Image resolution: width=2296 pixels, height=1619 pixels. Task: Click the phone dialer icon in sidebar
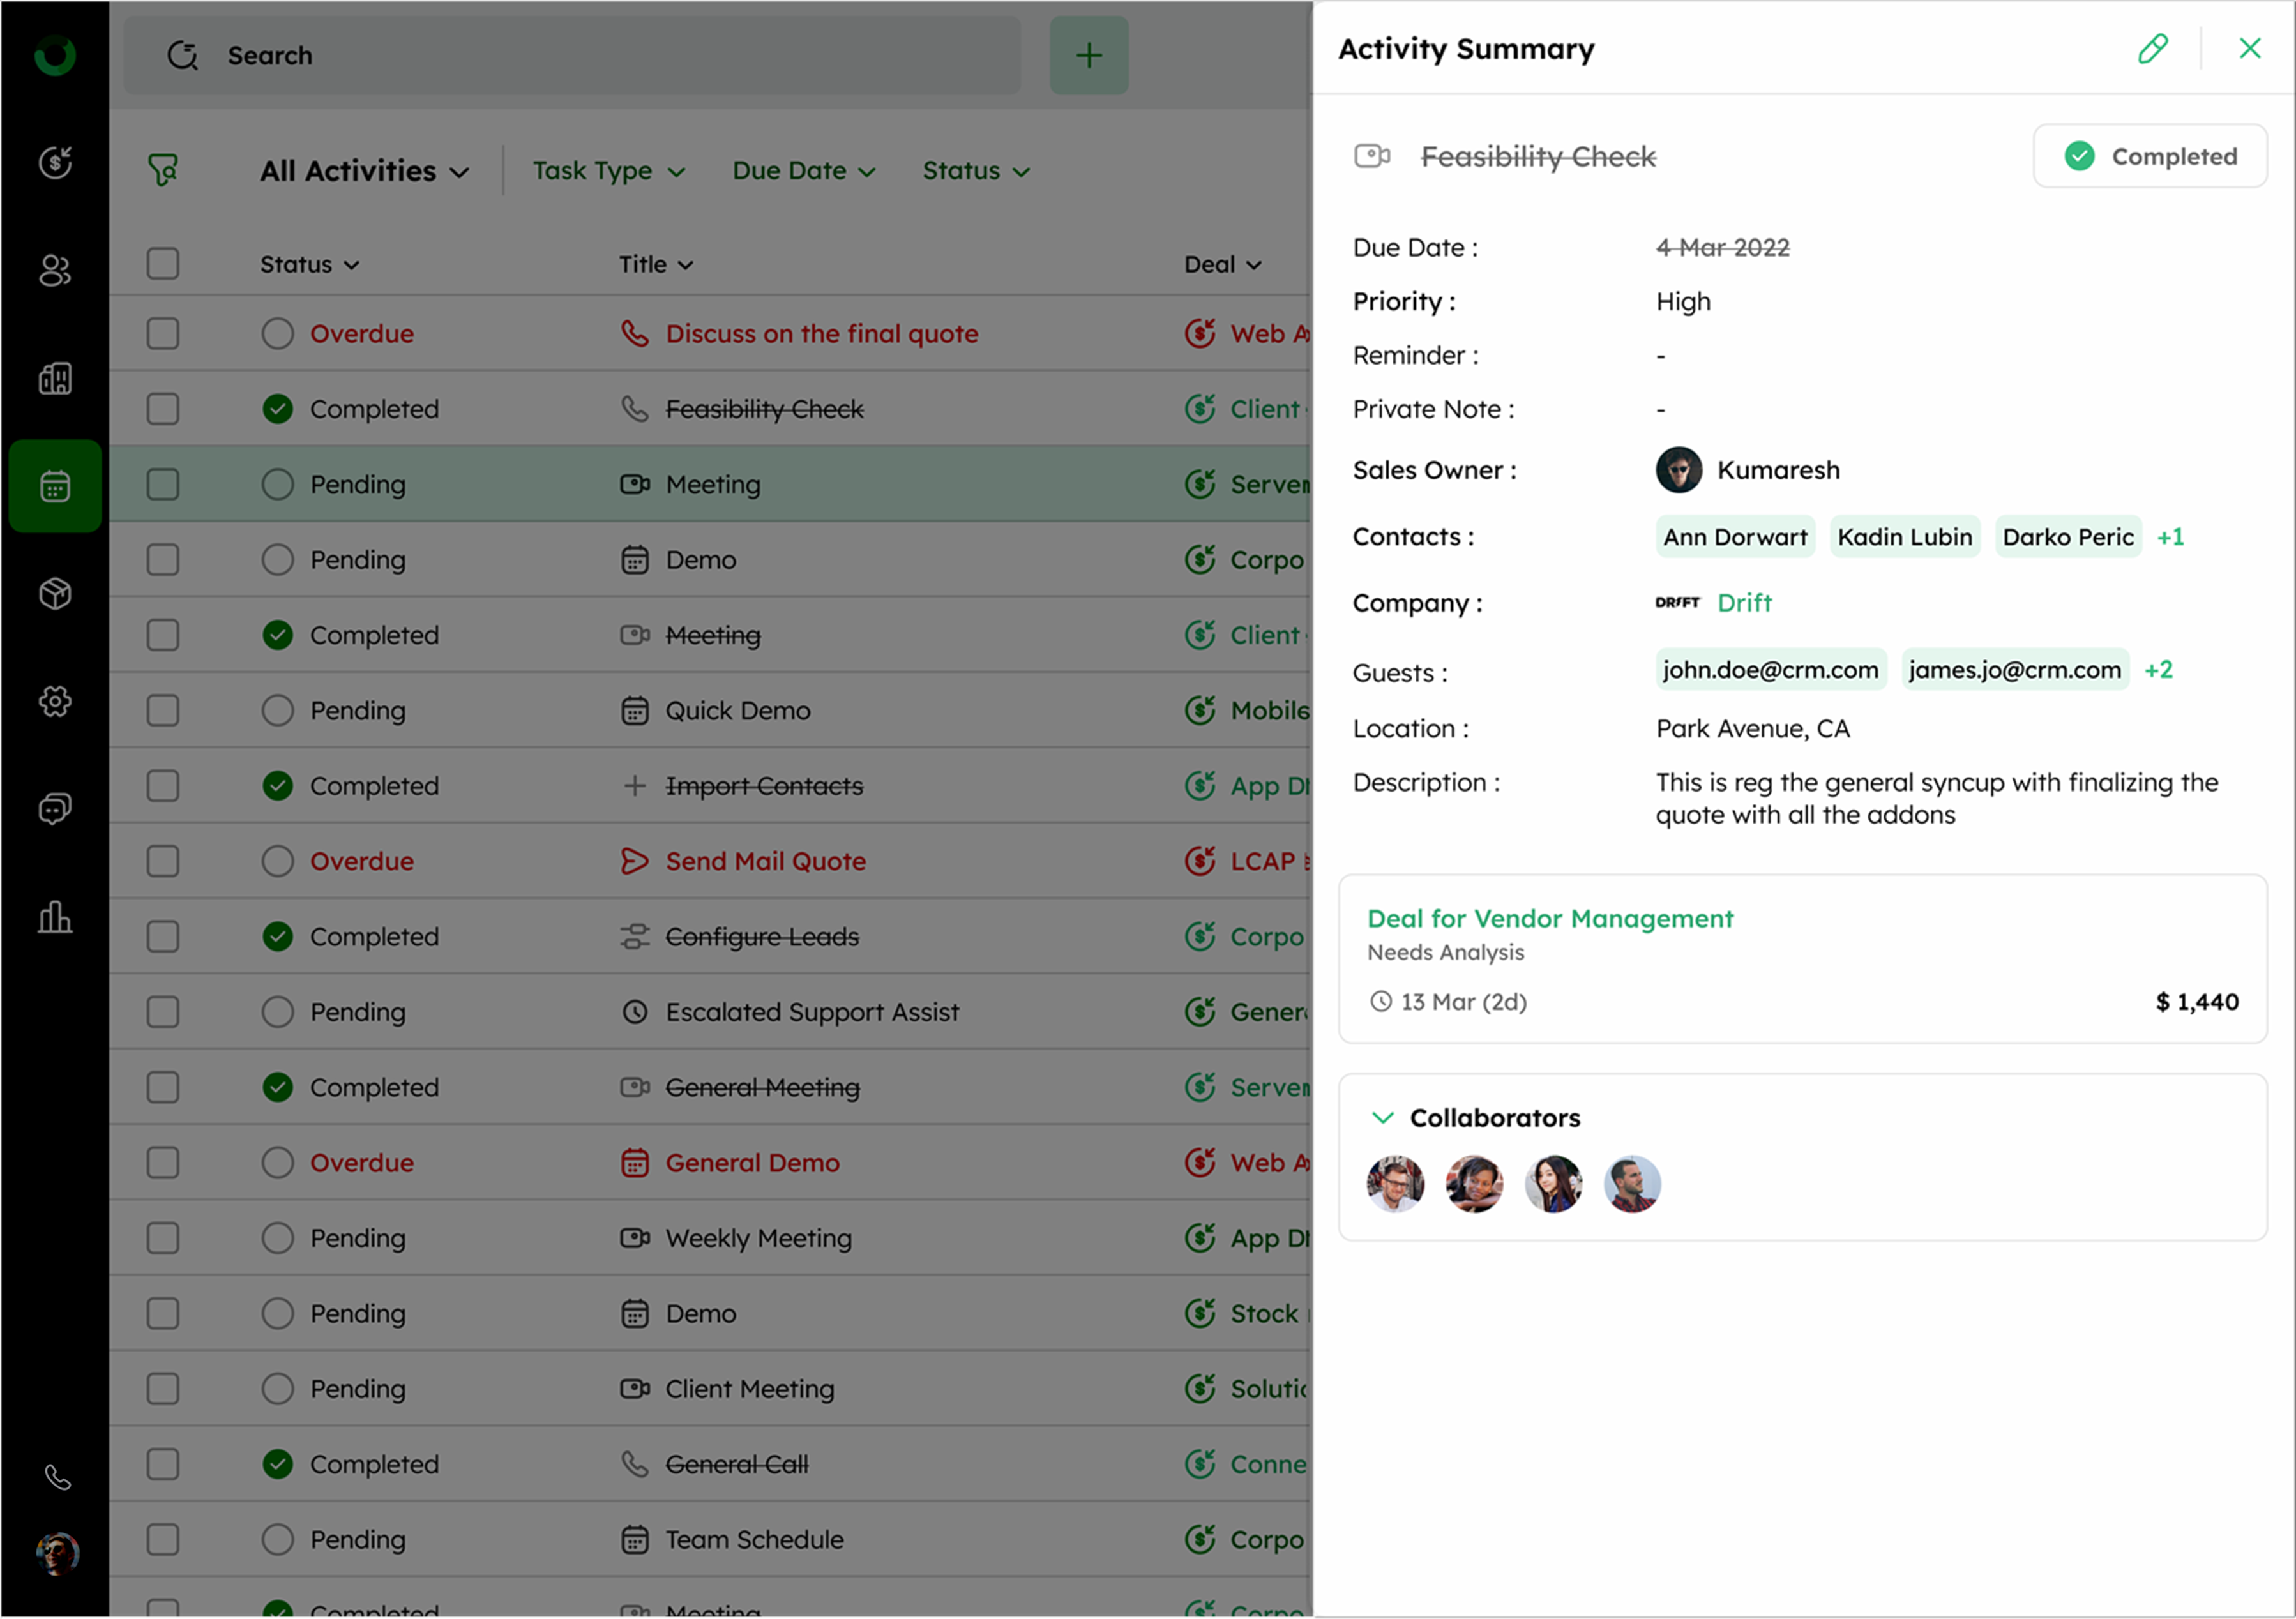(57, 1477)
